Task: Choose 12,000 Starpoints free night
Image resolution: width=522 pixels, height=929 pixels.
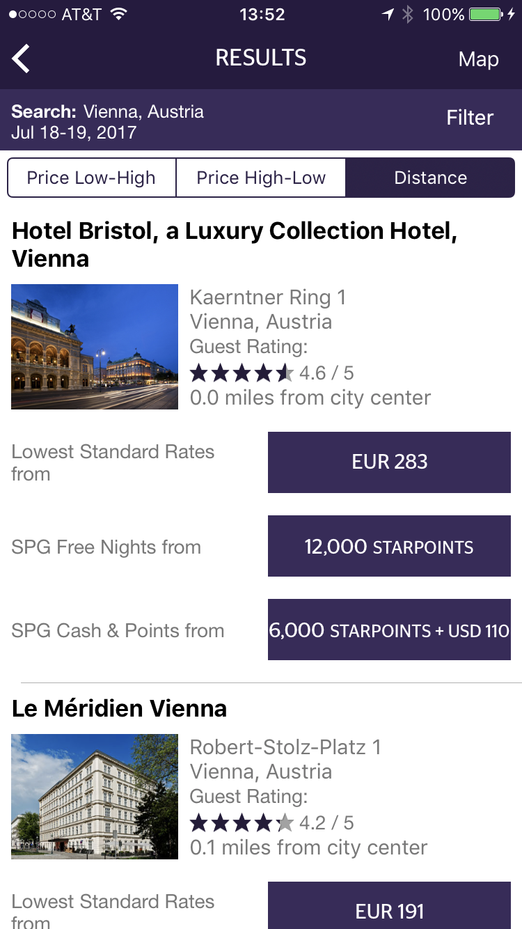Action: [389, 546]
